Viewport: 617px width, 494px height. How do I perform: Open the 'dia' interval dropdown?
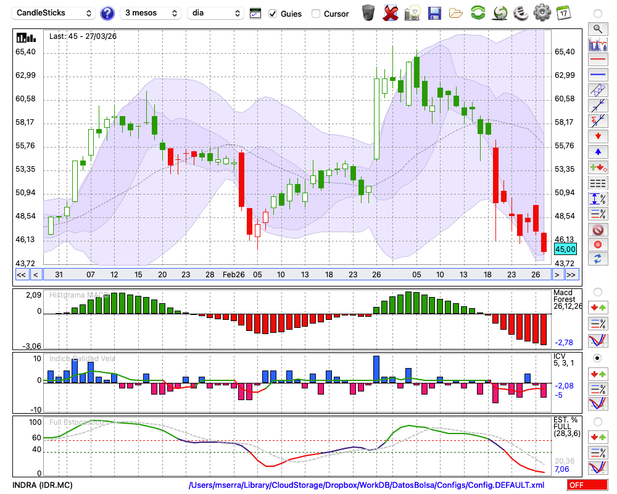pyautogui.click(x=215, y=13)
